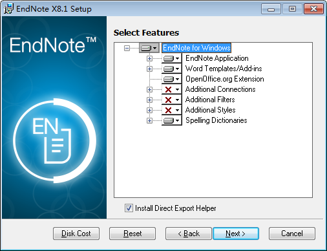This screenshot has width=327, height=251.
Task: Open the Additional Filters red X dropdown
Action: pyautogui.click(x=172, y=100)
